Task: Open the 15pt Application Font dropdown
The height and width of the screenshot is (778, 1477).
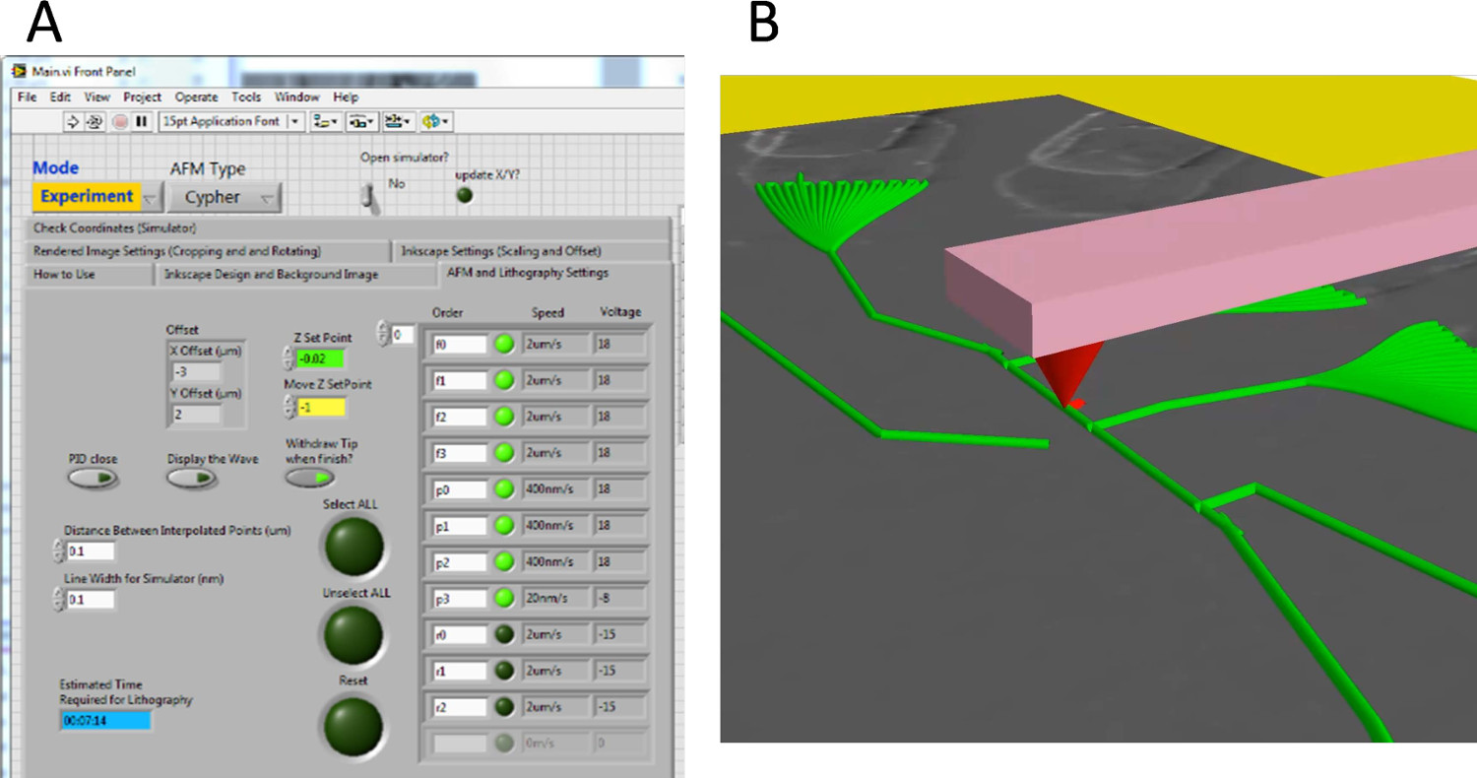Action: click(231, 122)
